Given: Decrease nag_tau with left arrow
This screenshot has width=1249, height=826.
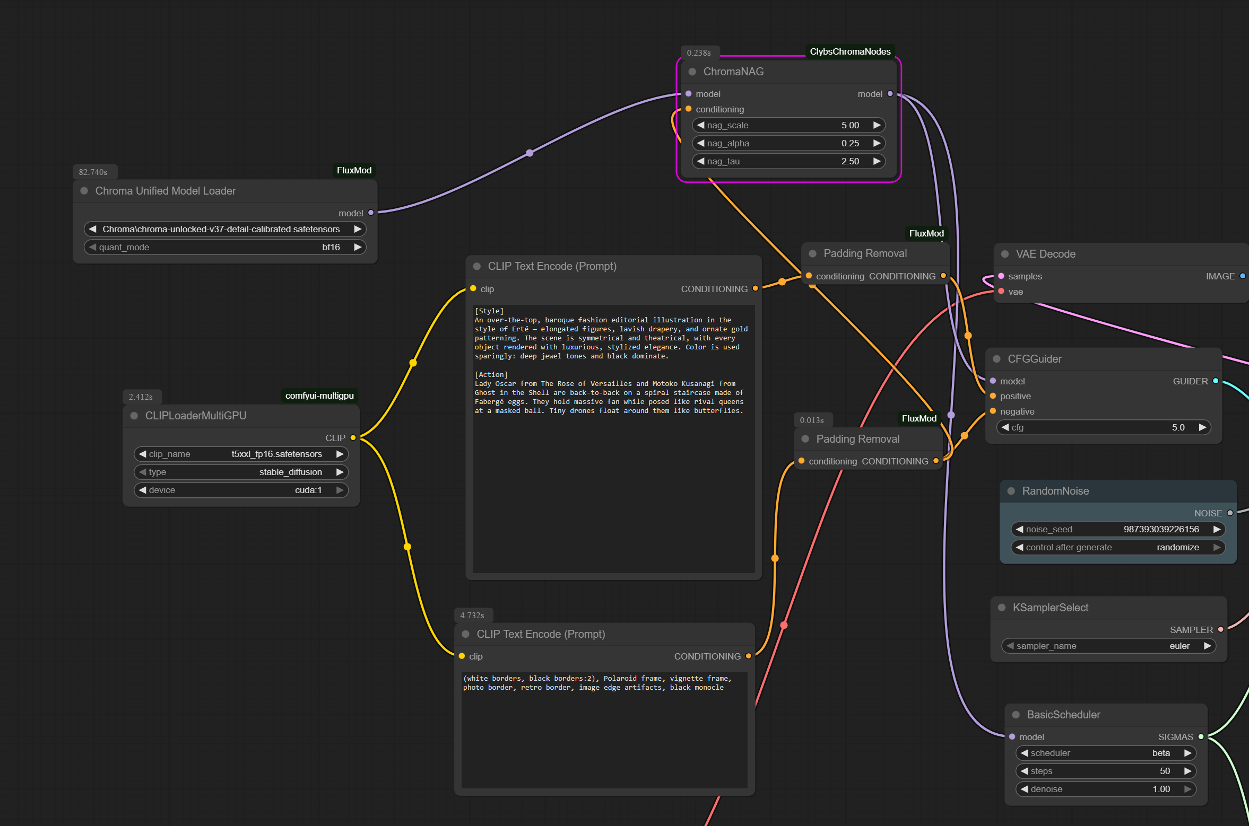Looking at the screenshot, I should (x=700, y=161).
